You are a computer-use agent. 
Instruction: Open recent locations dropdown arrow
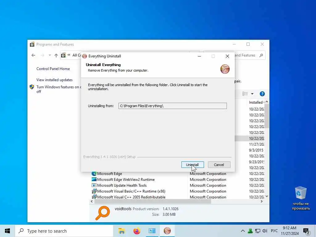pyautogui.click(x=50, y=55)
